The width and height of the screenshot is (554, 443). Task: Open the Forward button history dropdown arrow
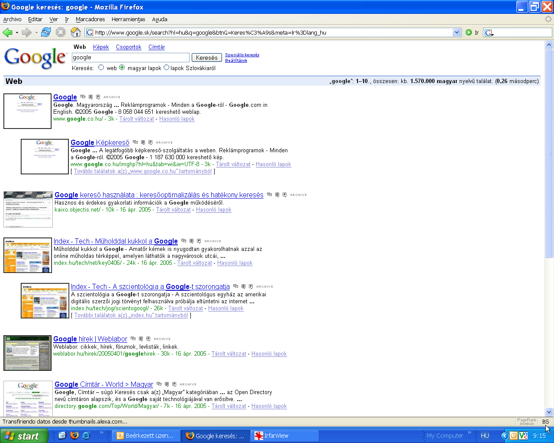(36, 32)
